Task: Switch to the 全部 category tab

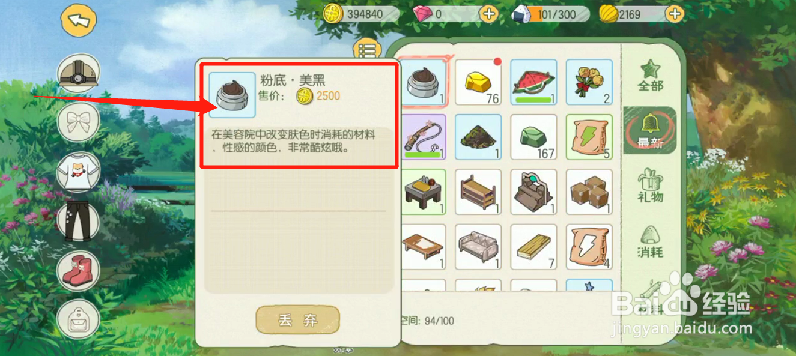Action: coord(650,76)
